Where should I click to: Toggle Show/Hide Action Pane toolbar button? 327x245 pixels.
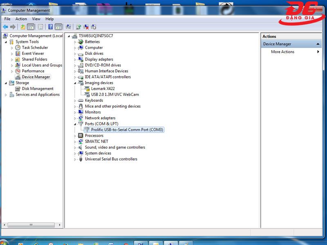click(58, 27)
